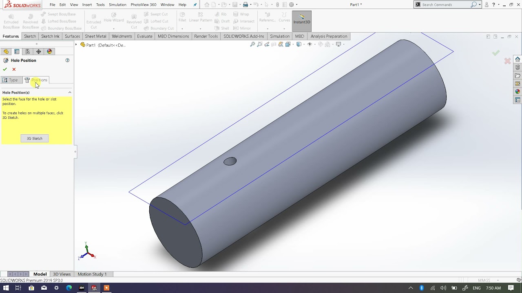Click the New document icon
This screenshot has height=293, width=522.
click(213, 4)
